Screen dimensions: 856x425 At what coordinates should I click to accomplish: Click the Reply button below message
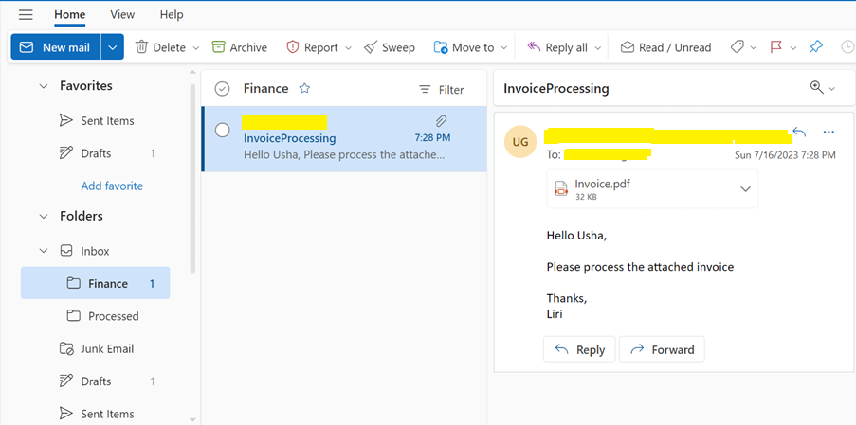pos(579,349)
